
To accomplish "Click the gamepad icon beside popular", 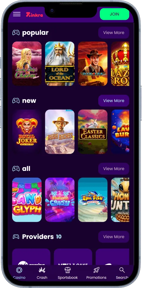I will [16, 33].
